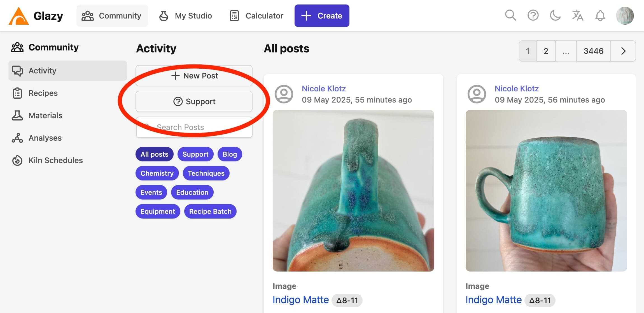Screen dimensions: 644x313
Task: Click the New Post button
Action: (194, 75)
